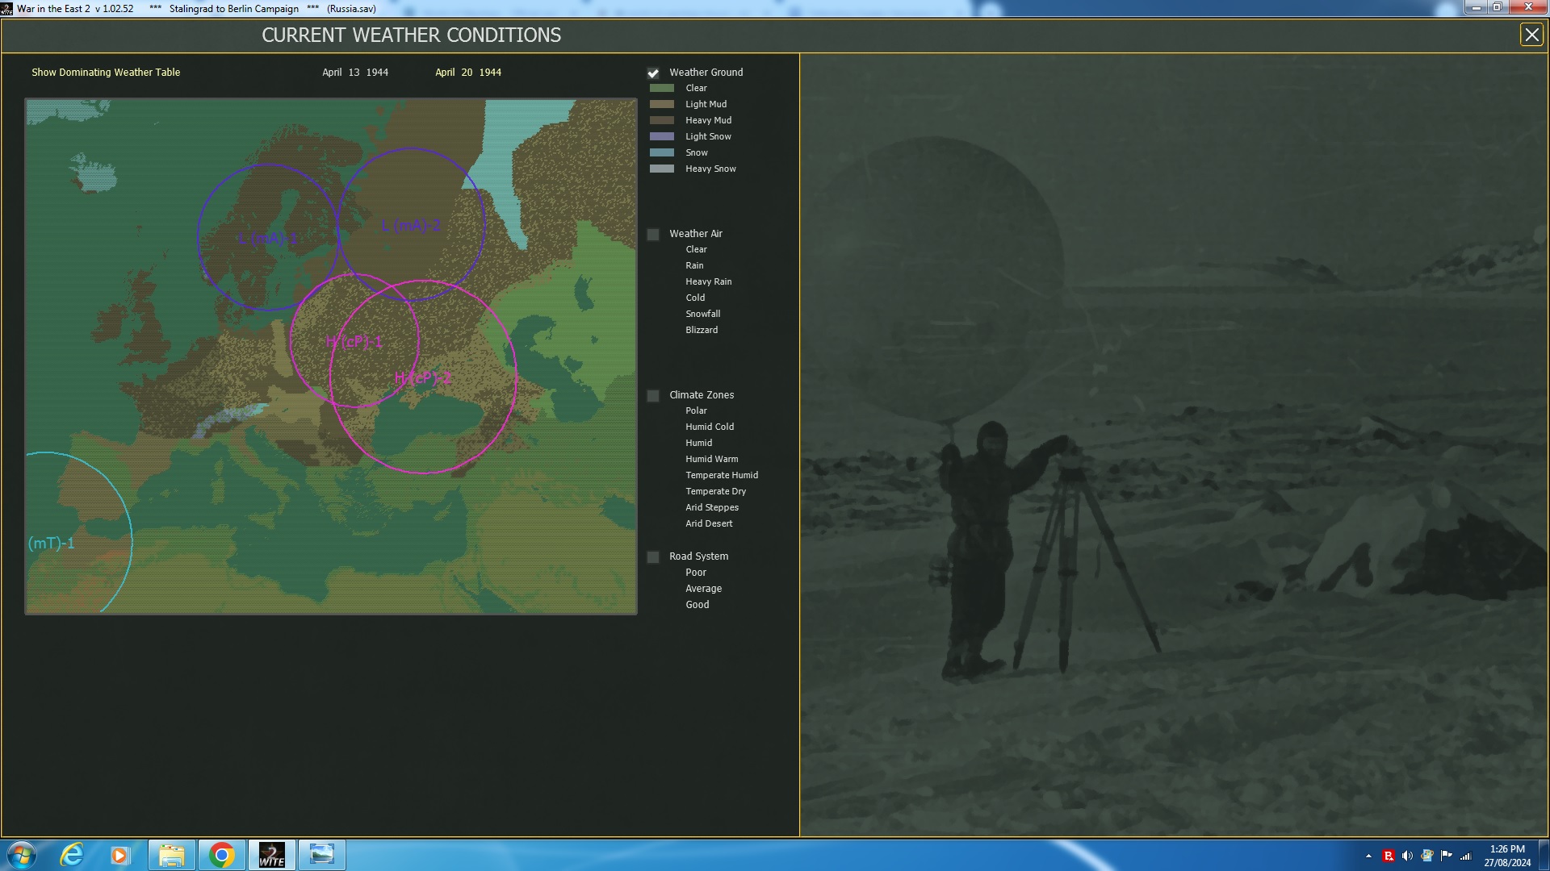Image resolution: width=1550 pixels, height=871 pixels.
Task: Enable the Road System checkbox
Action: [x=653, y=557]
